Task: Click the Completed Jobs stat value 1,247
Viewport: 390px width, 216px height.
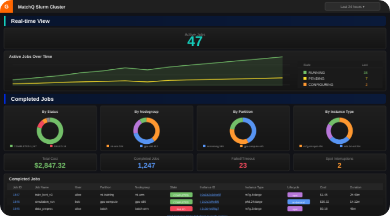Action: pos(146,166)
